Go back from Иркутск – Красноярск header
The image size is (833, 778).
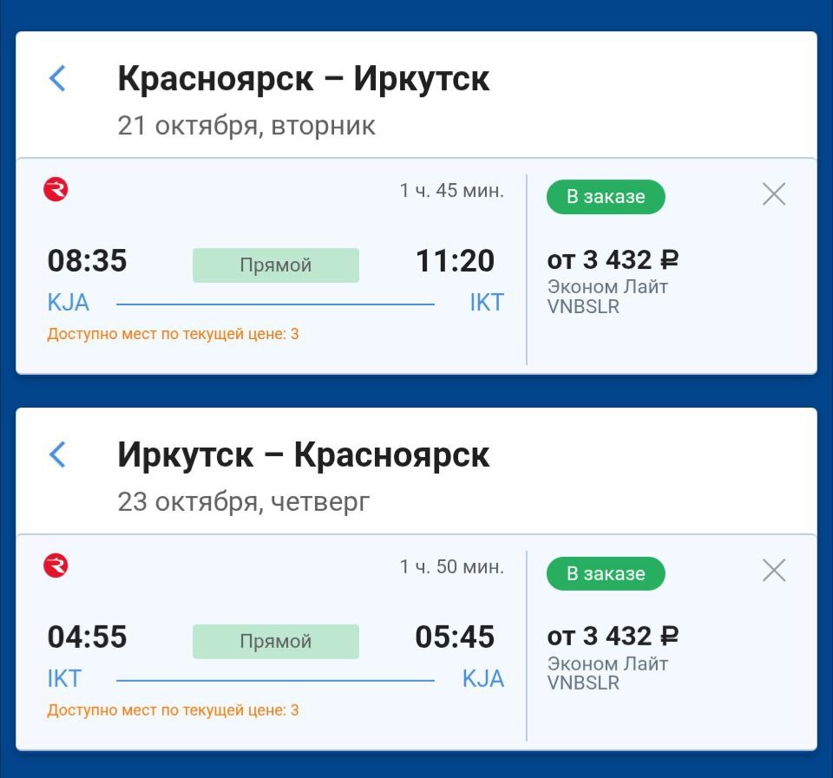coord(57,454)
